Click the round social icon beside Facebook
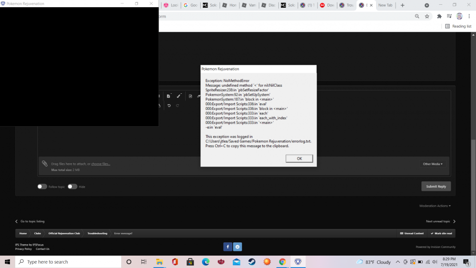476x268 pixels. [238, 247]
